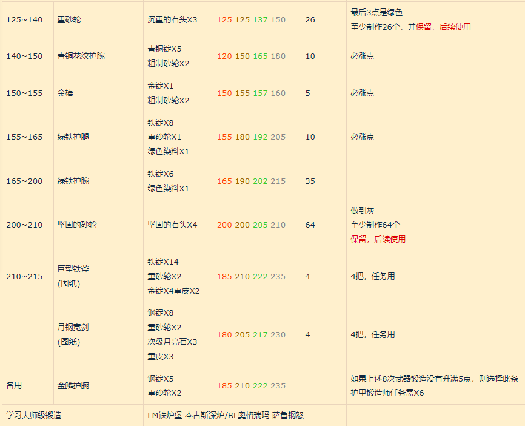The height and width of the screenshot is (426, 525).
Task: Click the red 保留 text in 重砂轮 row
Action: pos(424,27)
